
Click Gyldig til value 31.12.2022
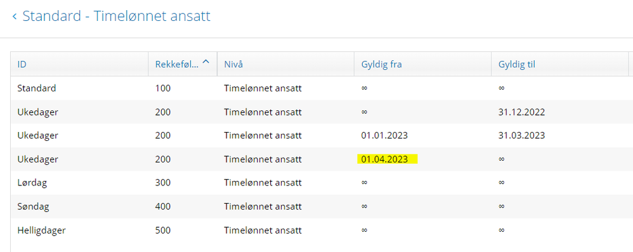coord(521,112)
